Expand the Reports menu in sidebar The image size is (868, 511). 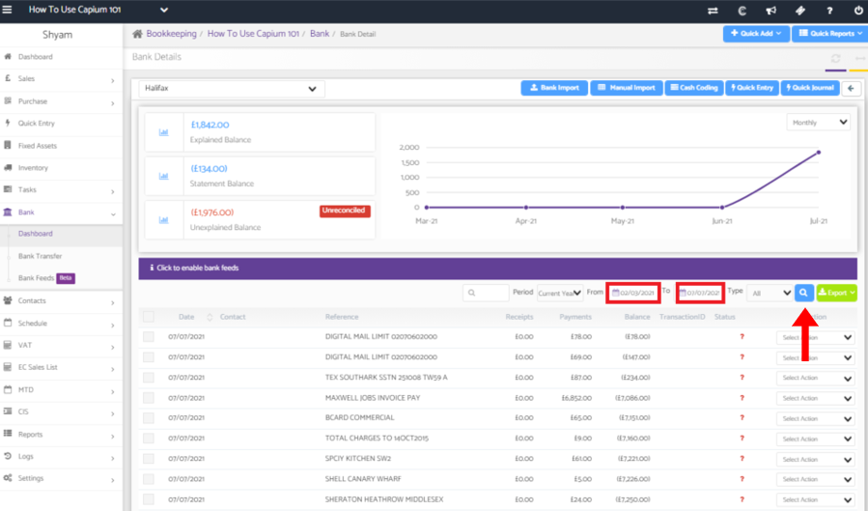point(61,435)
